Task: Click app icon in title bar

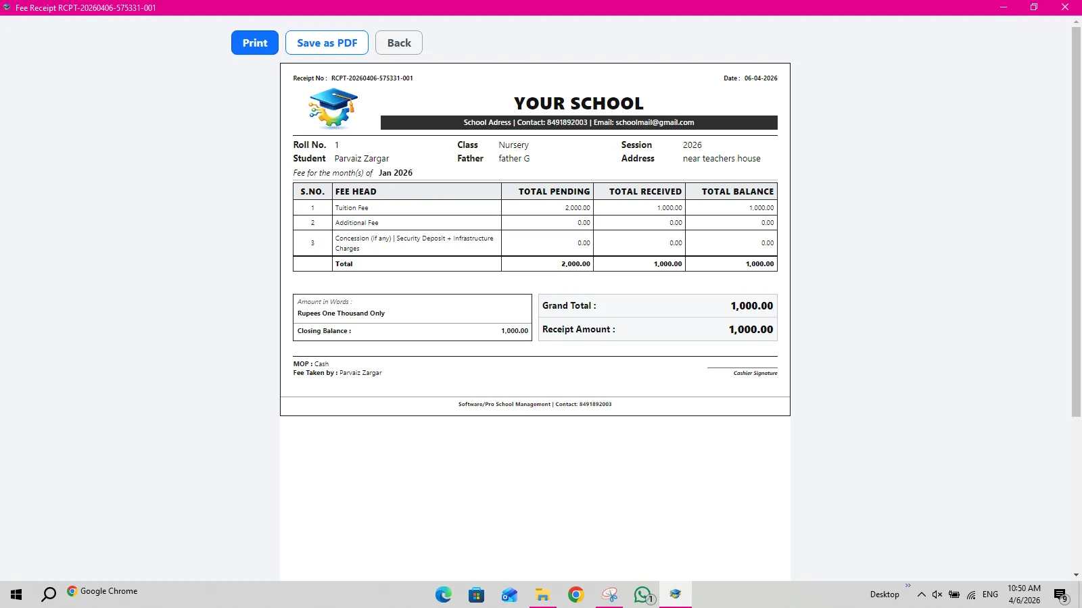Action: [x=7, y=7]
